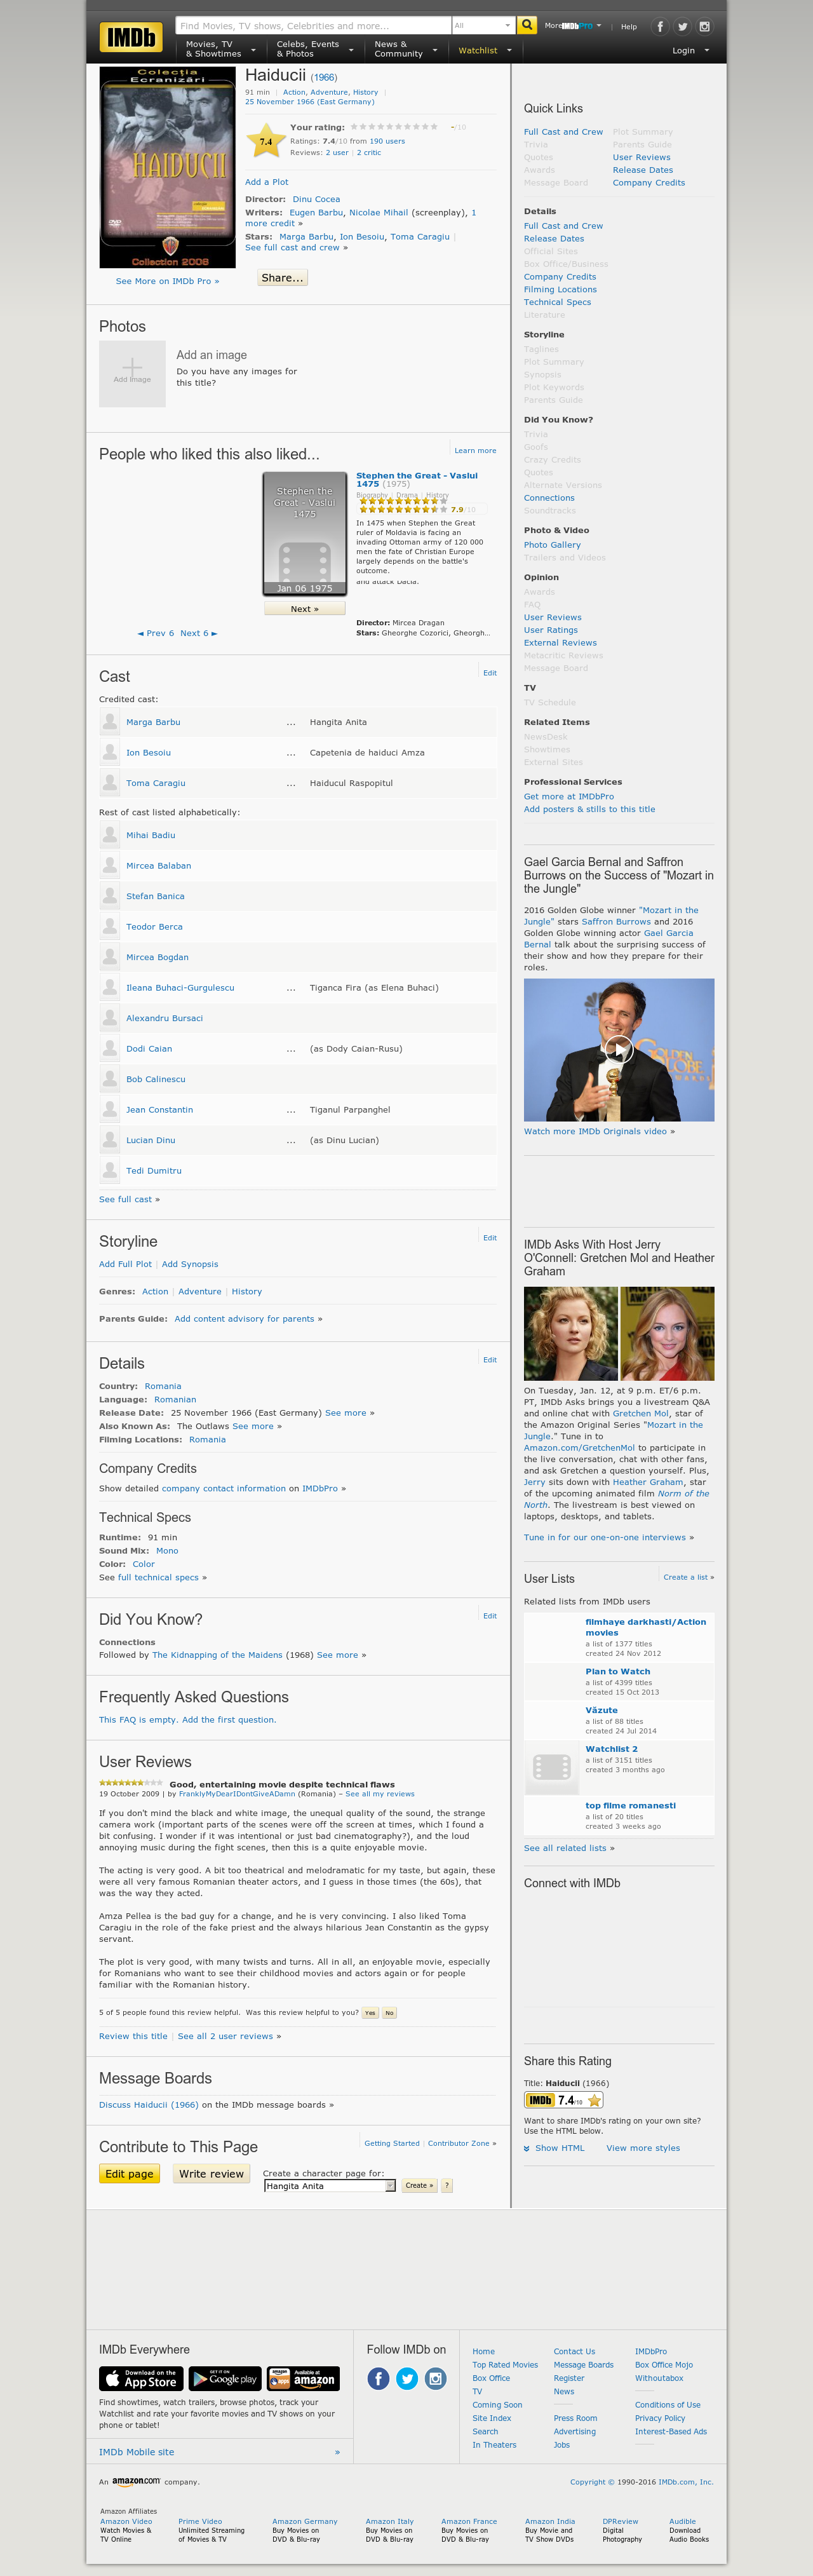Click the Stephen the Great poster placeholder

(x=305, y=534)
